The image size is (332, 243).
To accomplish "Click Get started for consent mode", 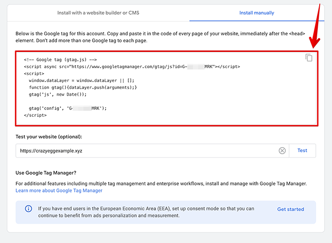I will click(291, 209).
